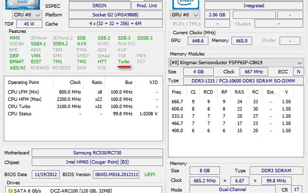
Task: Select the 533.3 timing row
Action: [x=236, y=116]
